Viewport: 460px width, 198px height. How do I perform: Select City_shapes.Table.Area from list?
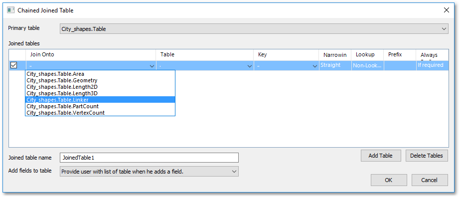[x=100, y=74]
